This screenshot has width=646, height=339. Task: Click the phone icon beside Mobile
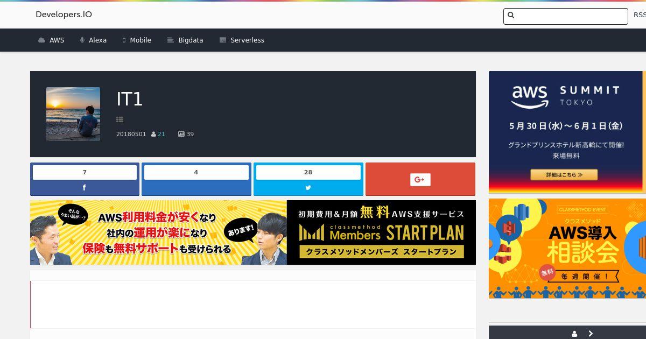(124, 40)
